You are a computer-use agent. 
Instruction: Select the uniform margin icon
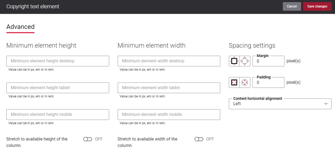pos(234,61)
